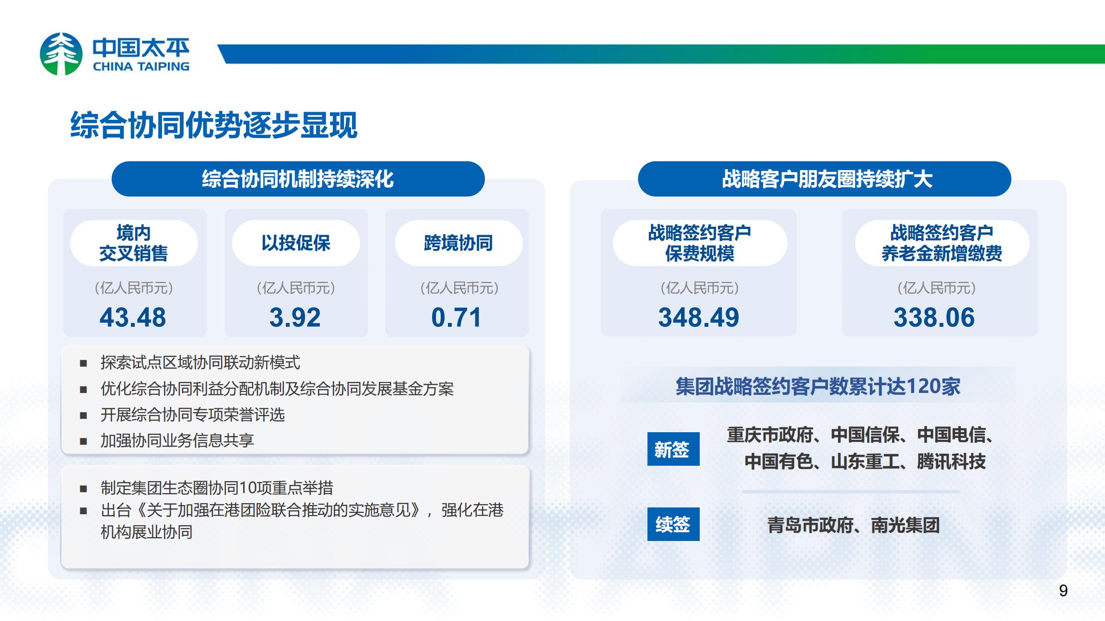Click the unit label above 348.49

click(x=700, y=288)
